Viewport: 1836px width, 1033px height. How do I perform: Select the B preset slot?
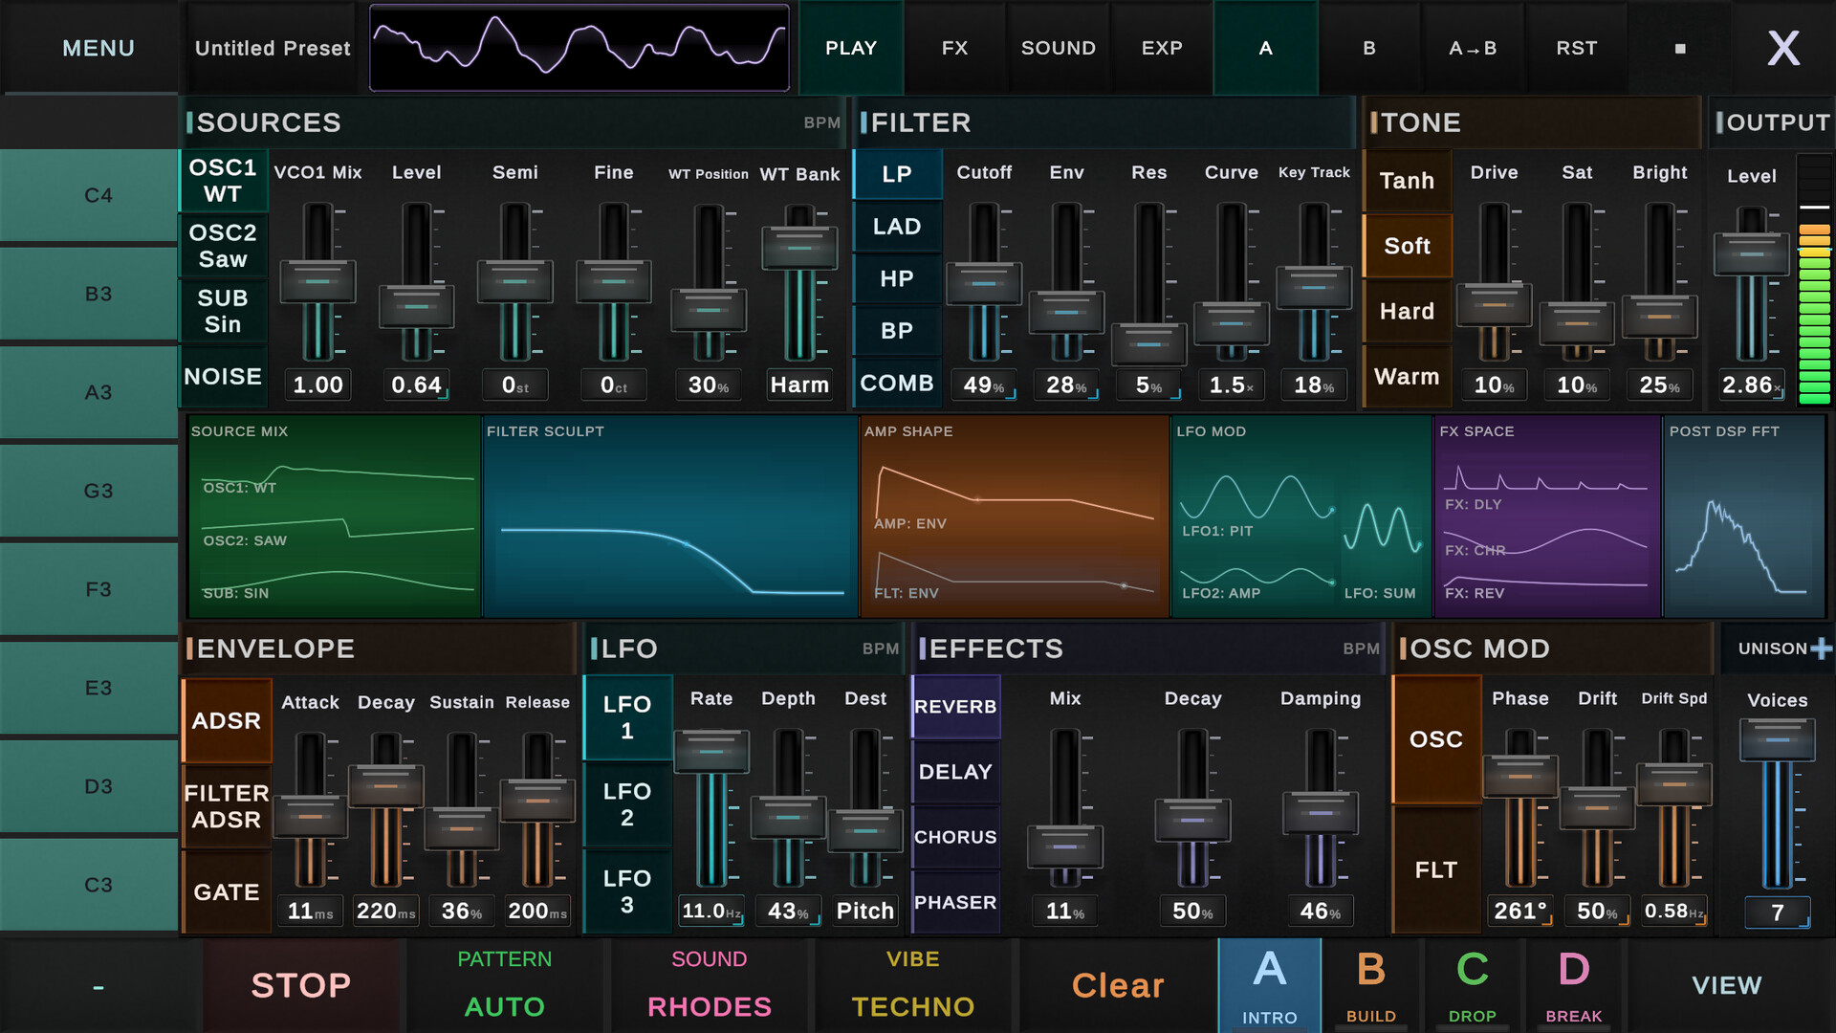(x=1369, y=48)
